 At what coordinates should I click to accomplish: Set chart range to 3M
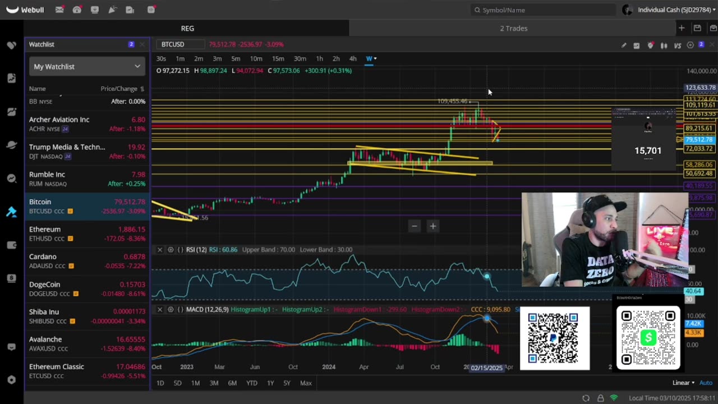[x=214, y=383]
